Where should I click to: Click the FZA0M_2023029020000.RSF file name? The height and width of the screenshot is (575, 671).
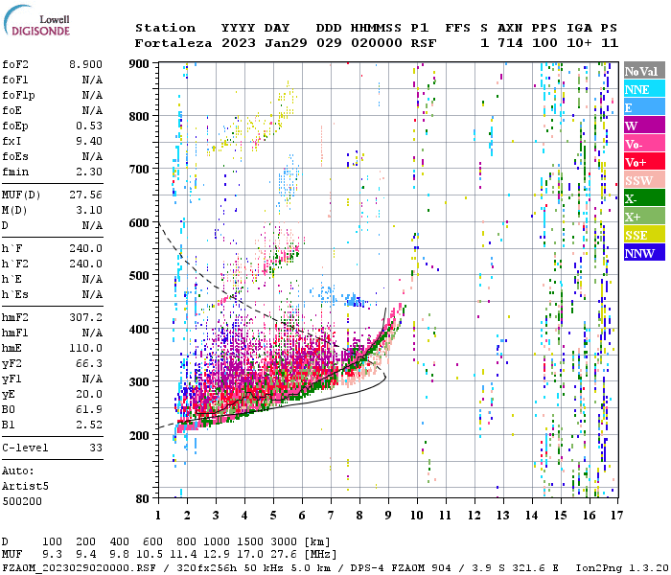click(80, 568)
